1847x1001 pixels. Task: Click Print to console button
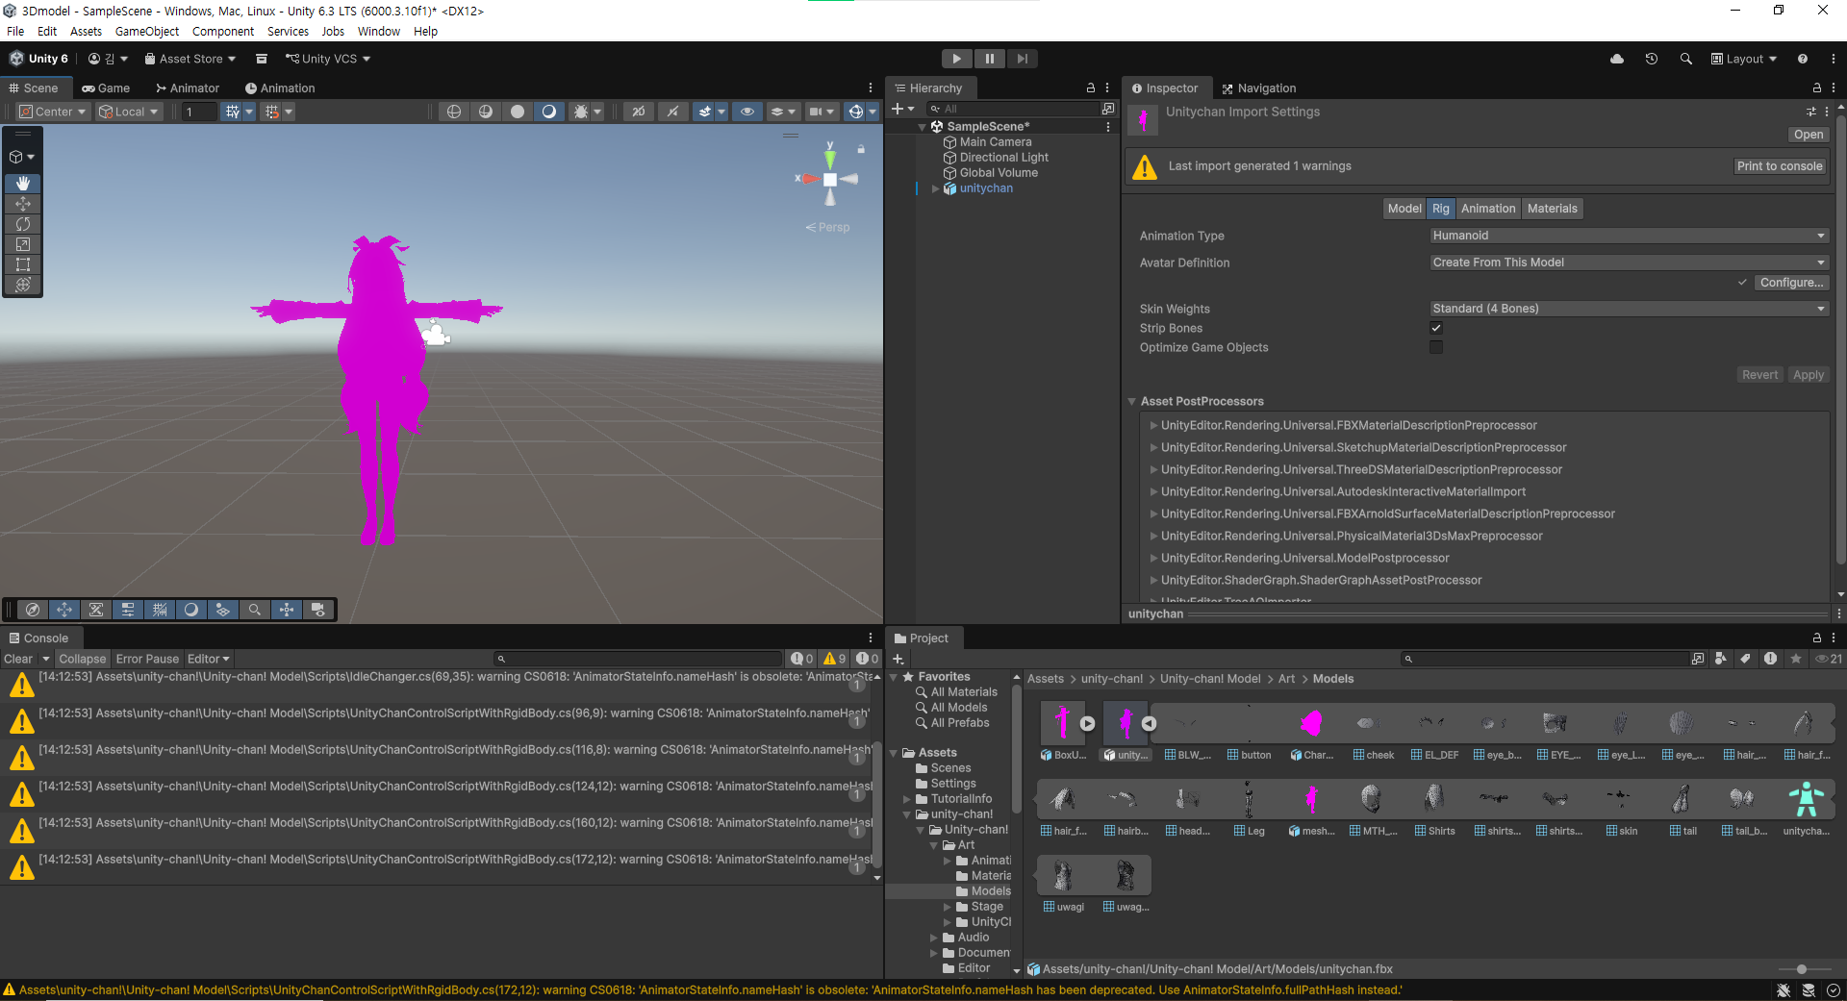coord(1780,166)
